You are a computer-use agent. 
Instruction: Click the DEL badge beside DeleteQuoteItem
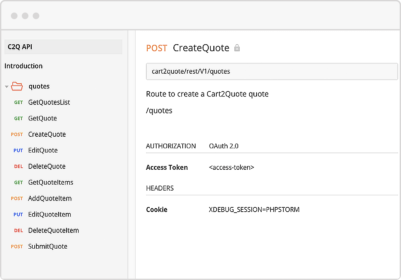(18, 230)
